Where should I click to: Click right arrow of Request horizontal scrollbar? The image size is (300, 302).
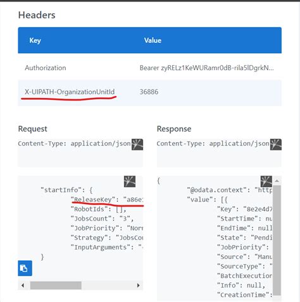[139, 286]
